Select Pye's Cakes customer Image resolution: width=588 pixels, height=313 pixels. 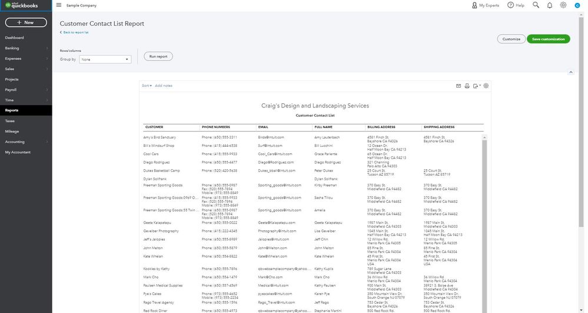(x=152, y=294)
